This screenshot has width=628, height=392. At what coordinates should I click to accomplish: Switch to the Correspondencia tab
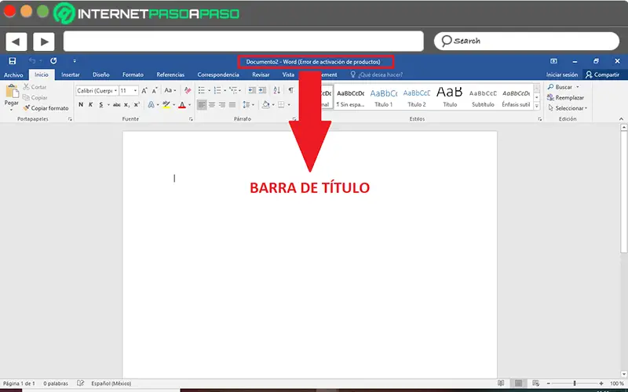click(x=218, y=74)
